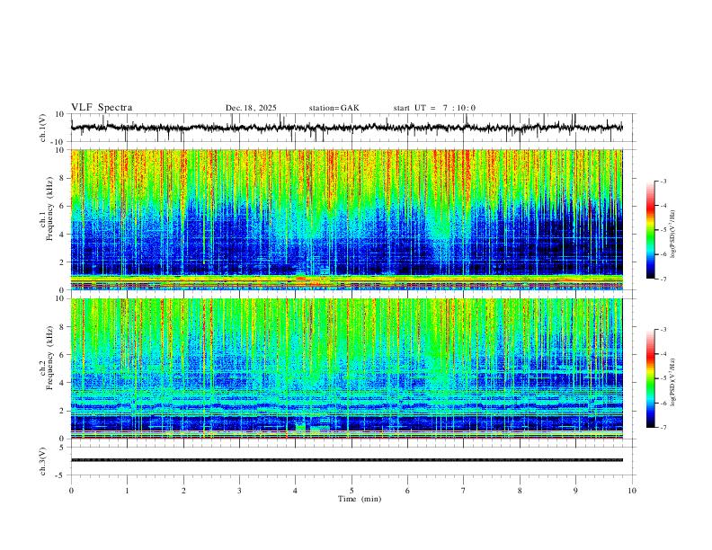Click the "Time (min)" axis title

click(360, 499)
